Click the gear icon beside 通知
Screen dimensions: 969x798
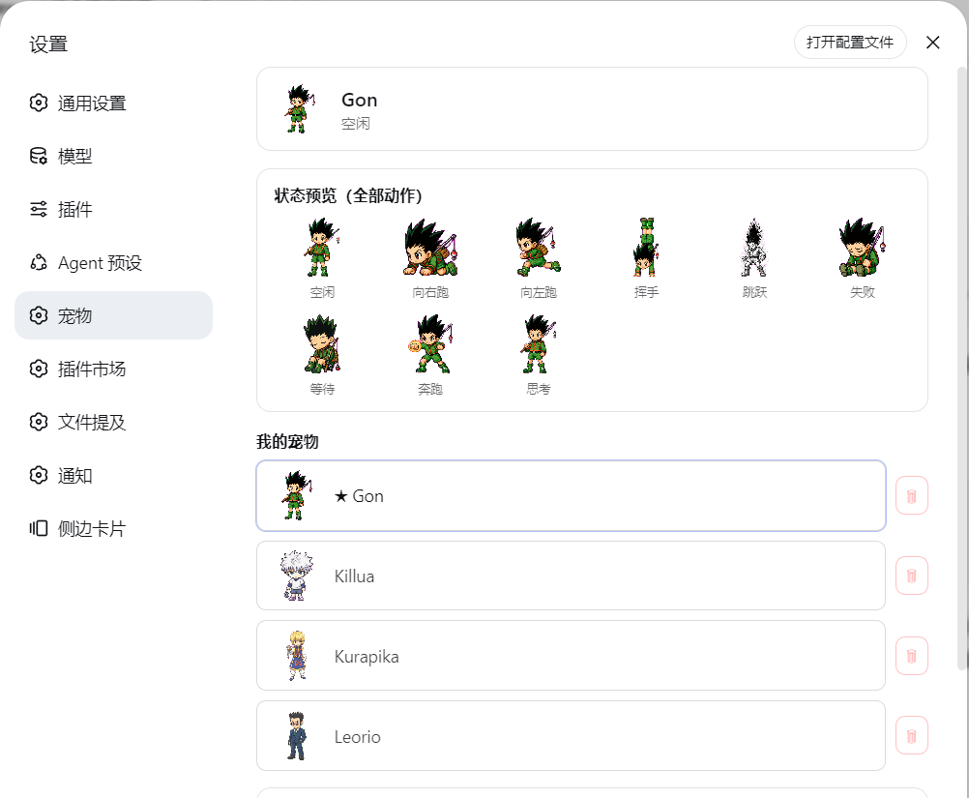point(39,475)
